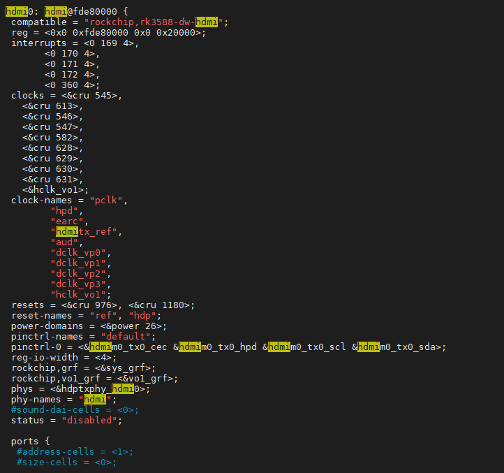The width and height of the screenshot is (504, 473).
Task: Click the node label "hdmi0:" on the first line
Action: (22, 12)
